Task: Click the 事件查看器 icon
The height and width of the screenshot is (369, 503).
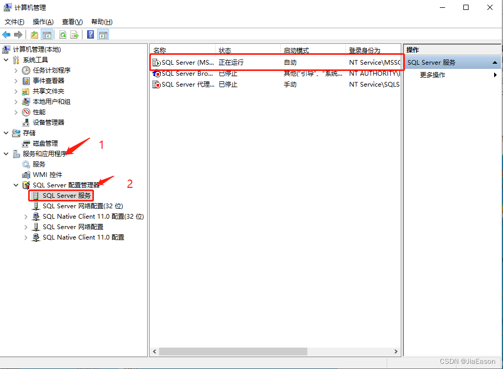Action: (26, 81)
